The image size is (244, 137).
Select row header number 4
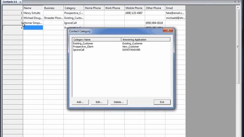13,28
